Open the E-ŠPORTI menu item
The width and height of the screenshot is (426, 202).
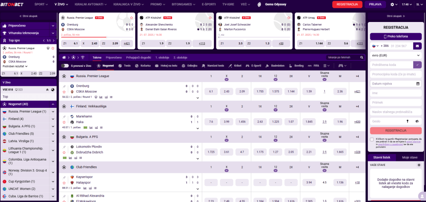[209, 4]
